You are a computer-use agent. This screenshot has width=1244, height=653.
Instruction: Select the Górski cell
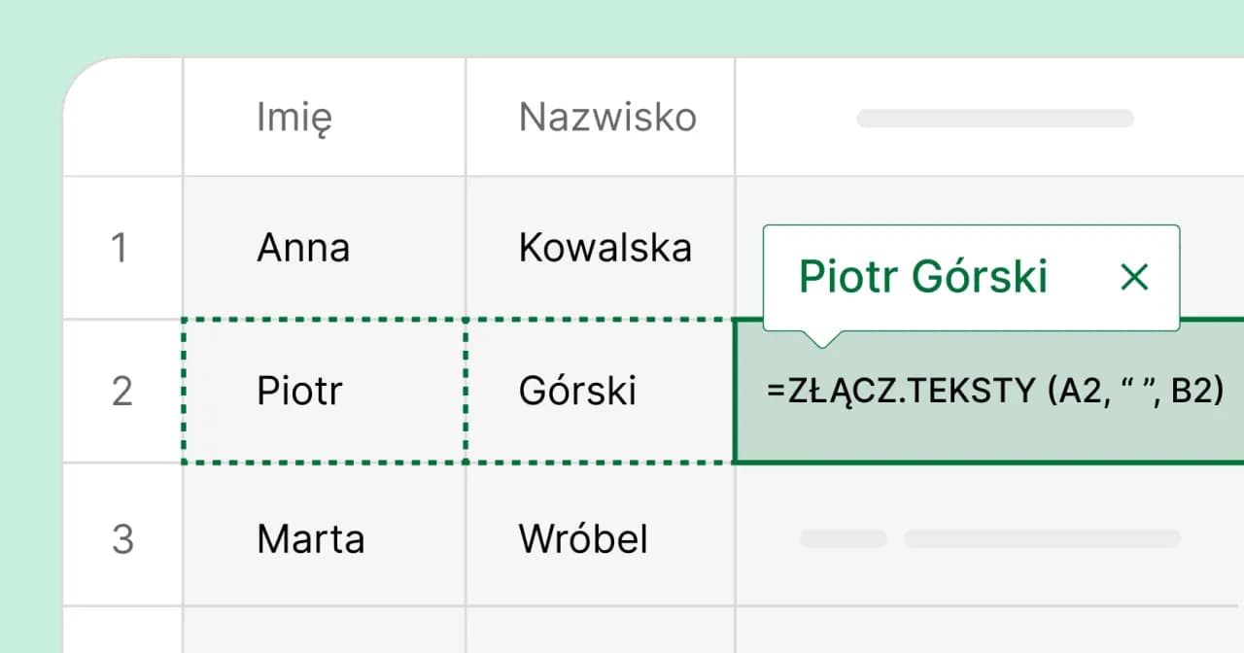pos(577,391)
